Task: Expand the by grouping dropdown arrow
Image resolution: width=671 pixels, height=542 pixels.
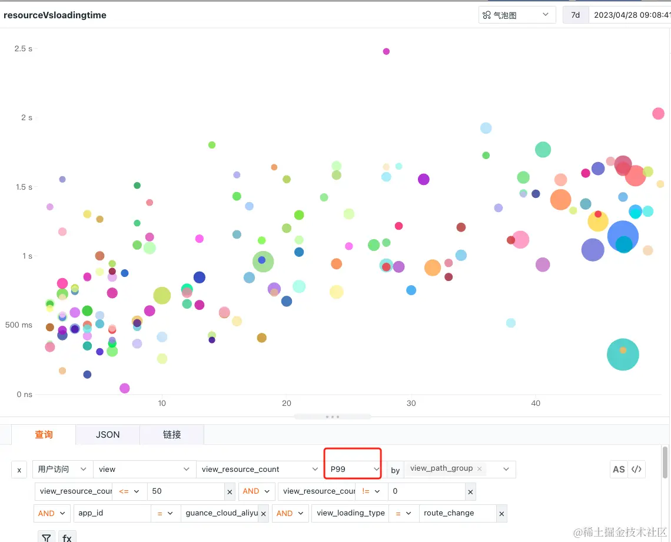Action: pyautogui.click(x=506, y=469)
